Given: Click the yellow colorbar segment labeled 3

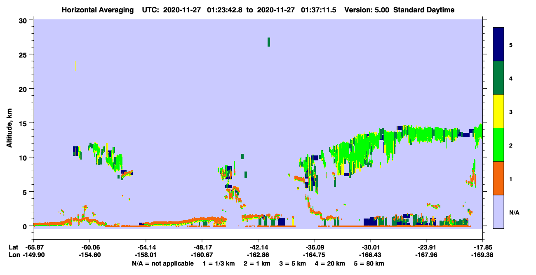Looking at the screenshot, I should (x=498, y=111).
